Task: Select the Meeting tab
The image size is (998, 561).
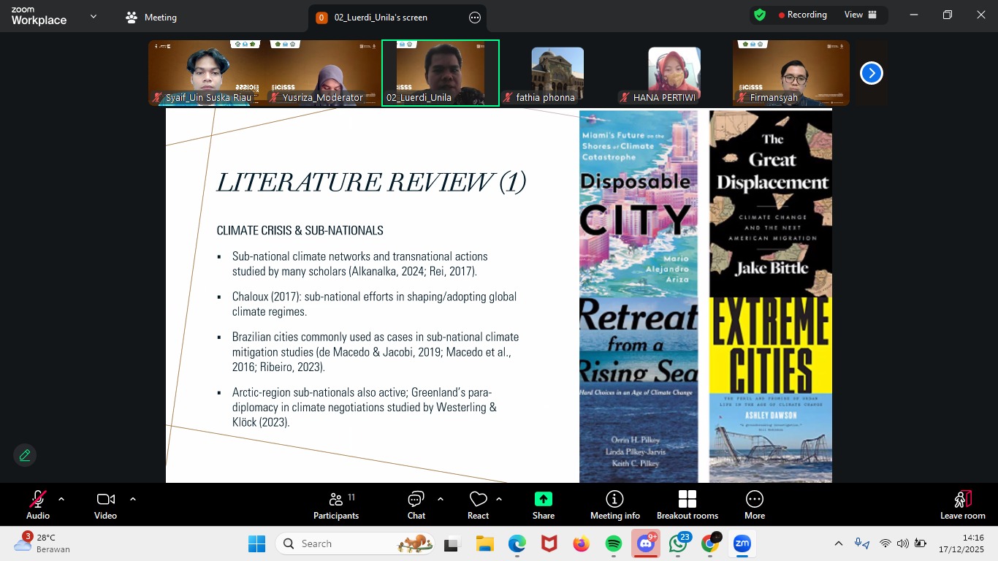Action: (x=152, y=18)
